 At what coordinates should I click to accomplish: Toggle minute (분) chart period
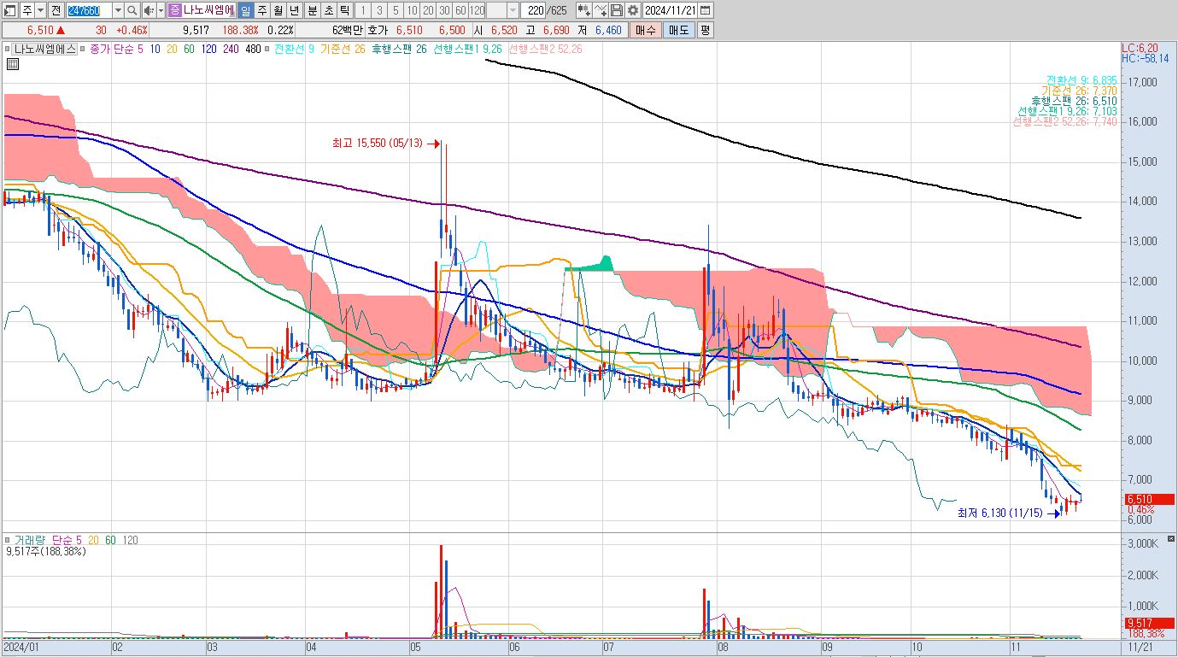coord(312,10)
